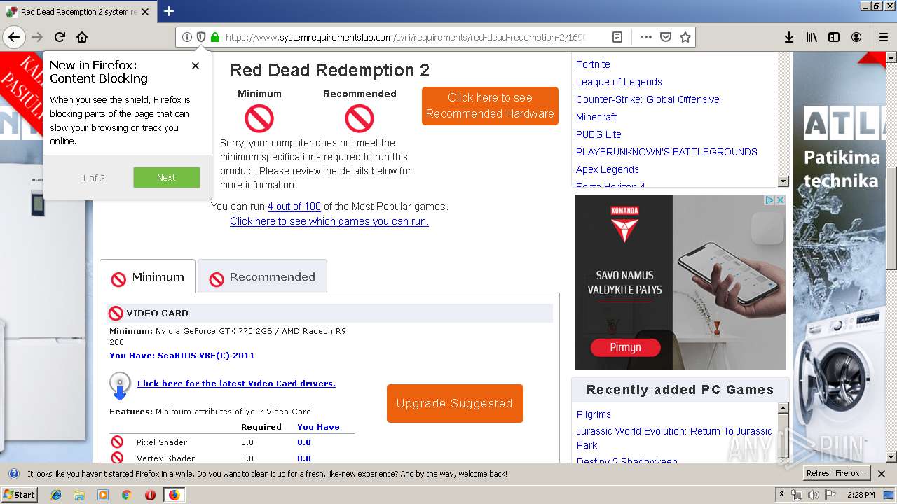This screenshot has width=897, height=504.
Task: Open the content blocking shield icon
Action: 200,37
